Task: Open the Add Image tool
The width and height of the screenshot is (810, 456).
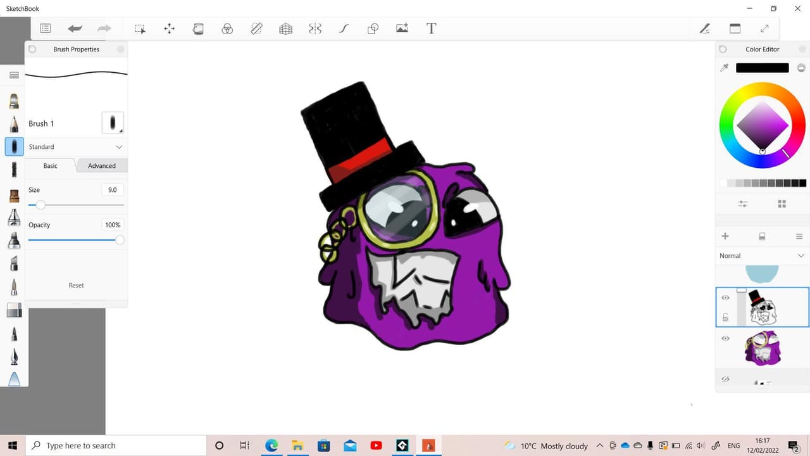Action: coord(402,28)
